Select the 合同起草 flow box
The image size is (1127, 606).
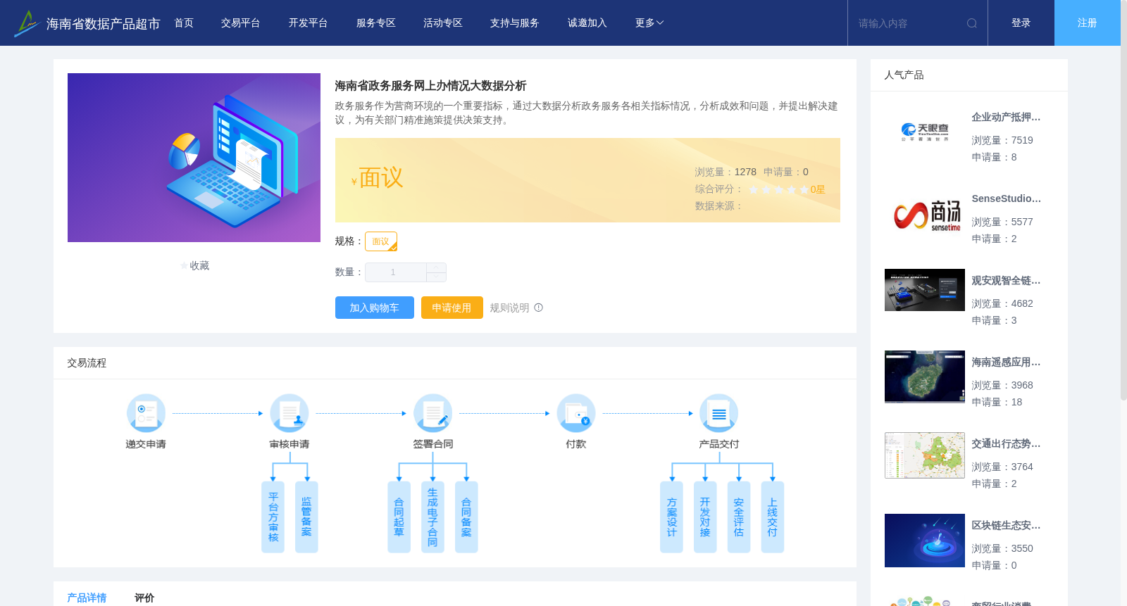pyautogui.click(x=399, y=517)
